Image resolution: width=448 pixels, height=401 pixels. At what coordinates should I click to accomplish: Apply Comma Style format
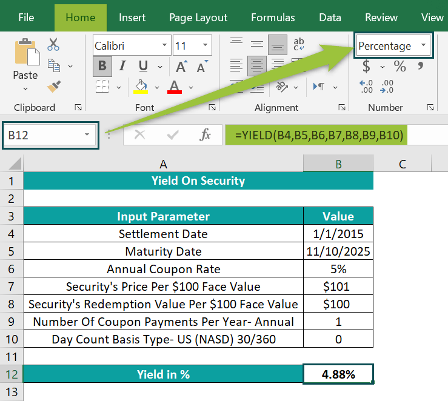420,66
